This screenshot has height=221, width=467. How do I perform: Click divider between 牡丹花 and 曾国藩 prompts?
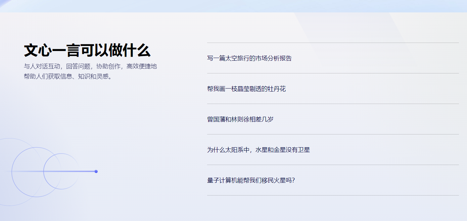tap(333, 104)
